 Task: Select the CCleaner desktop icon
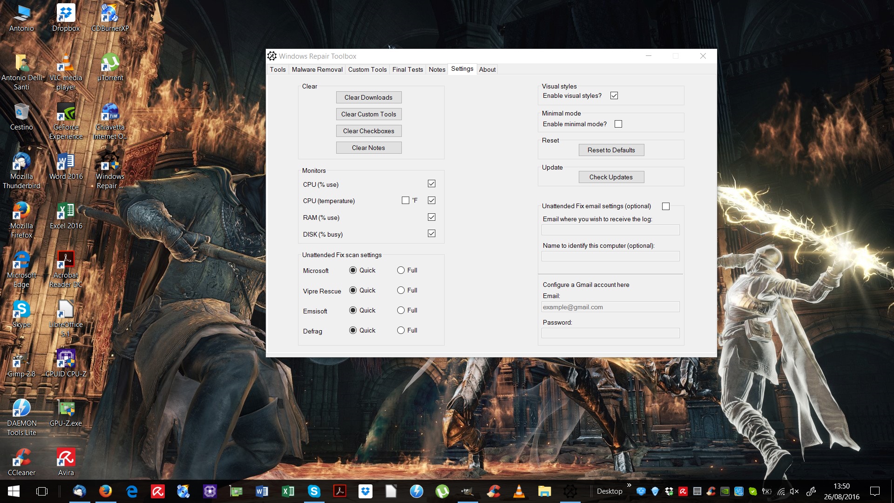coord(21,462)
